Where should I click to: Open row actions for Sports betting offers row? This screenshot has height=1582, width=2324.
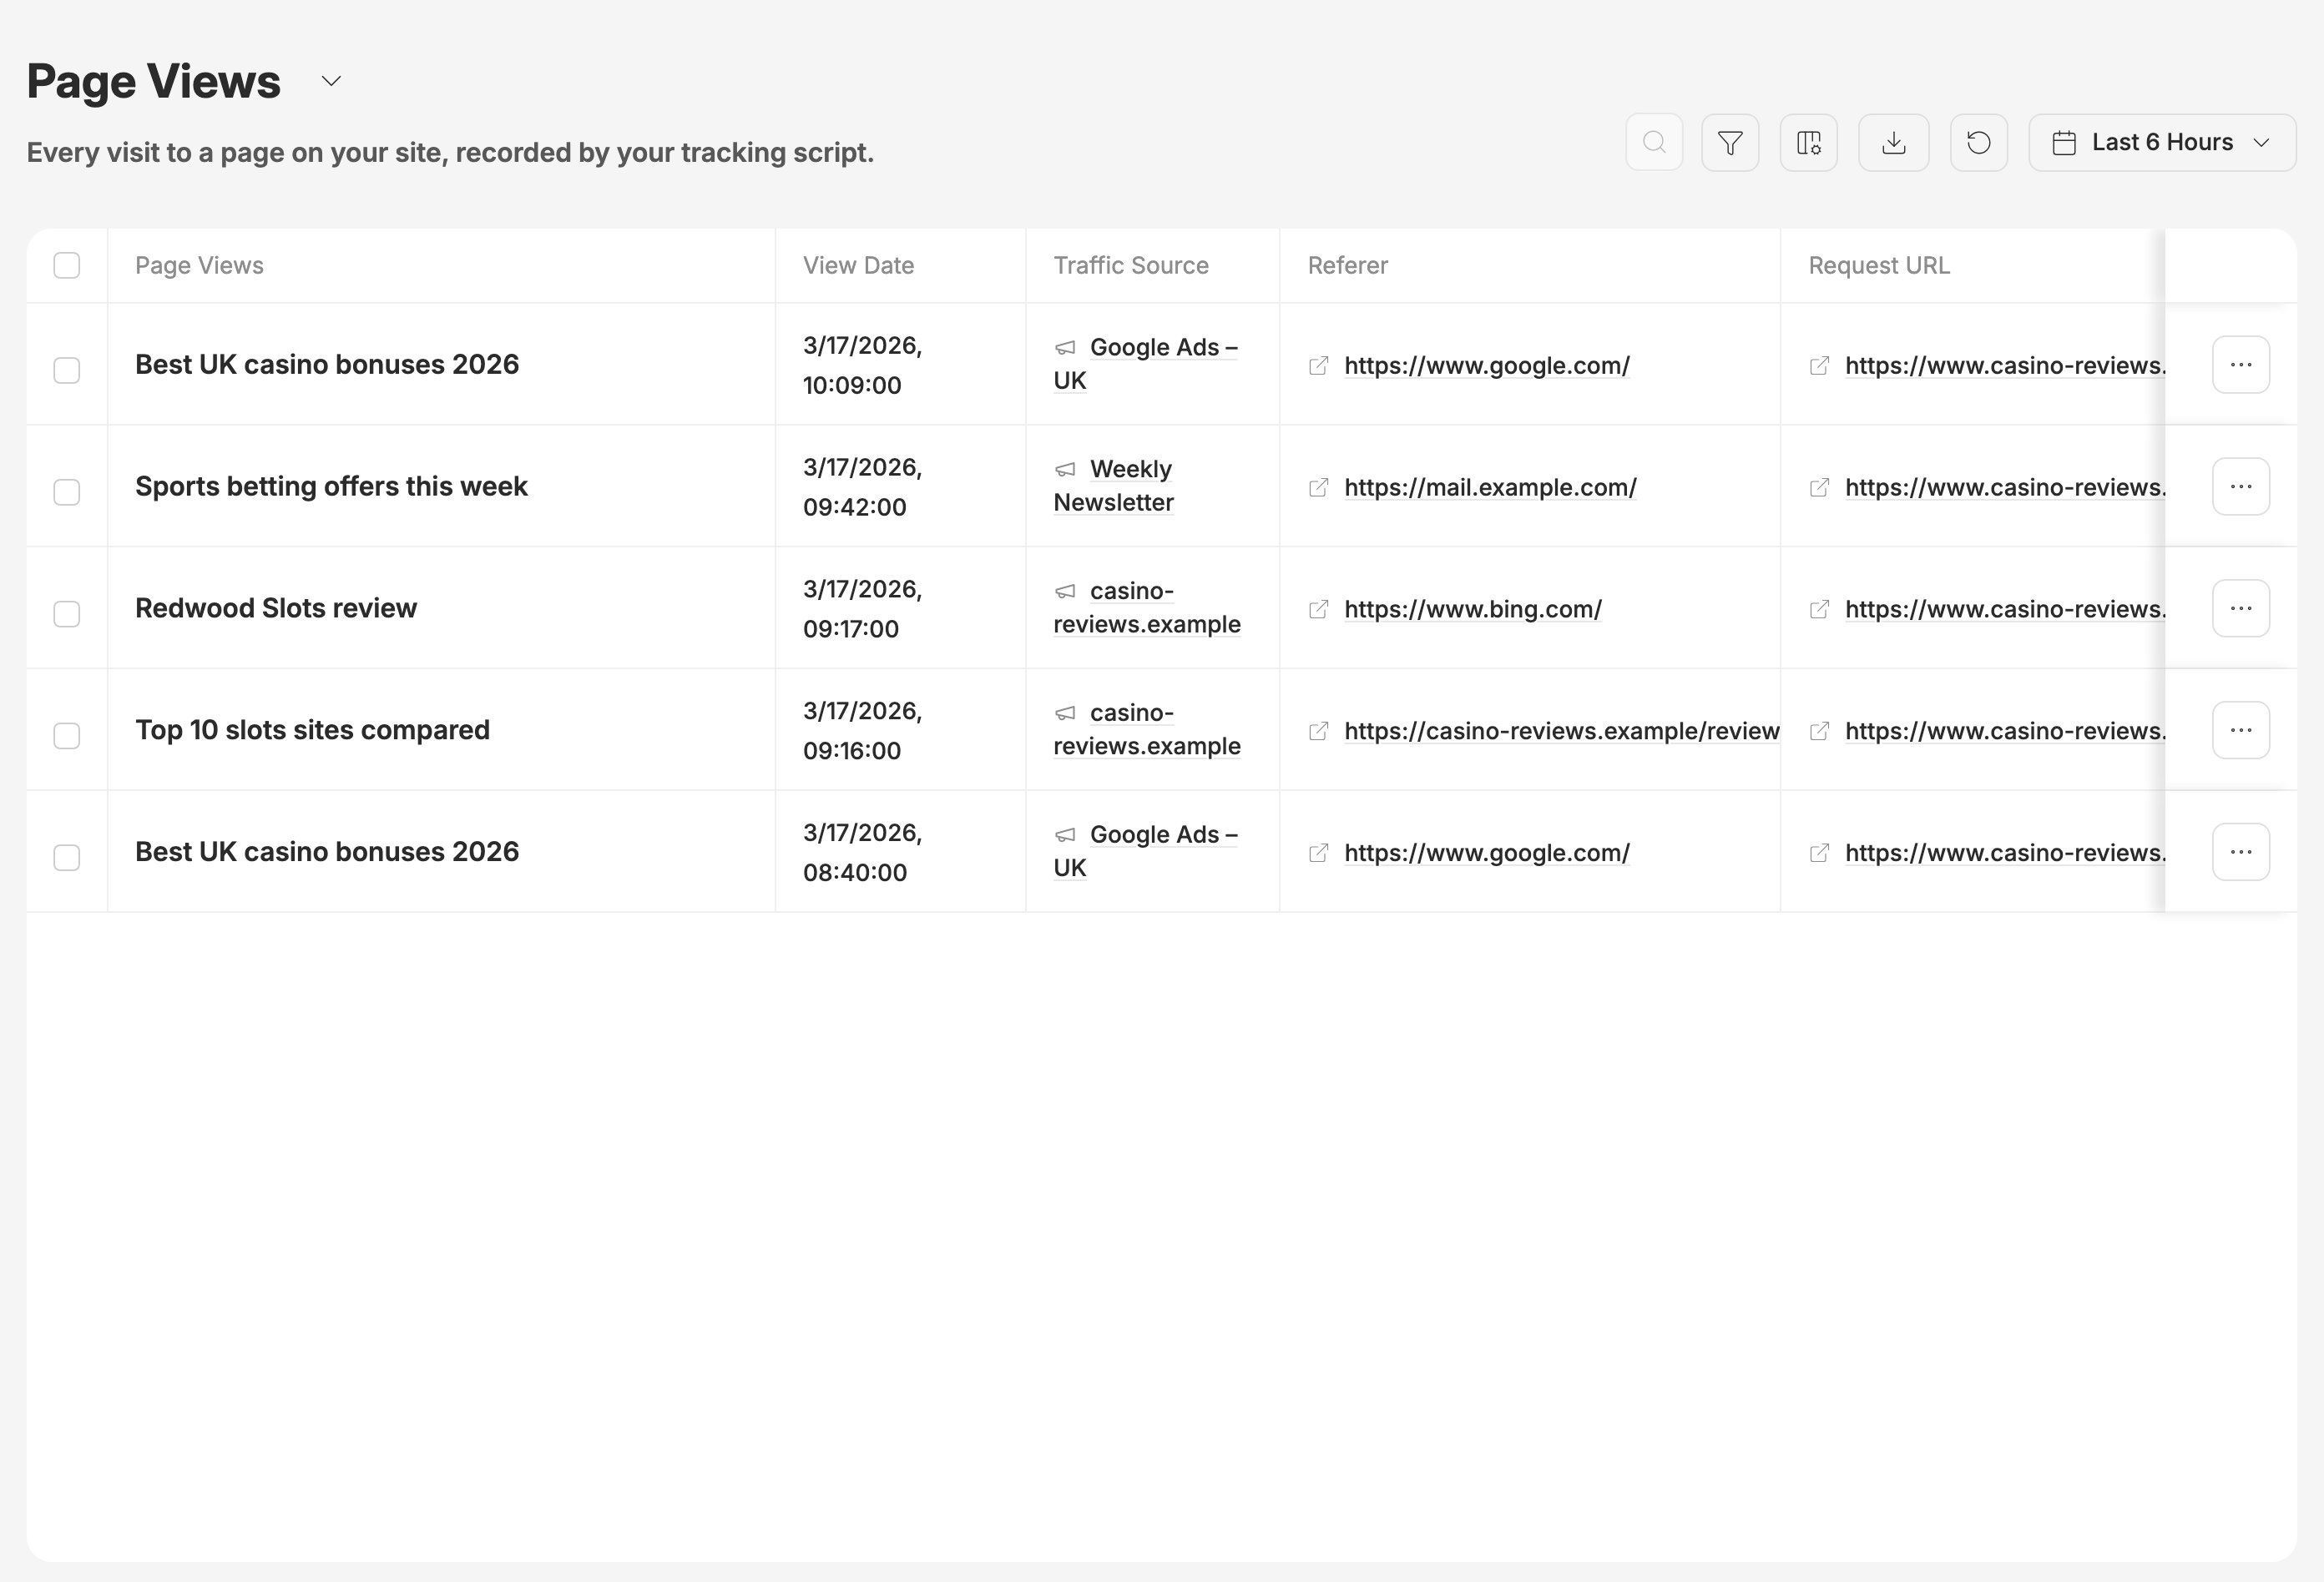click(2240, 486)
